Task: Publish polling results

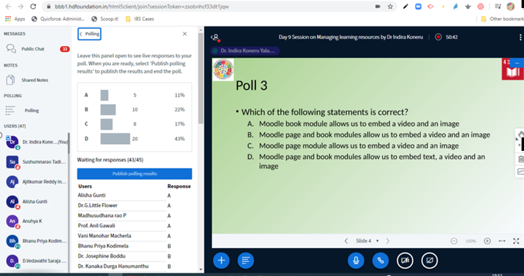Action: click(134, 174)
